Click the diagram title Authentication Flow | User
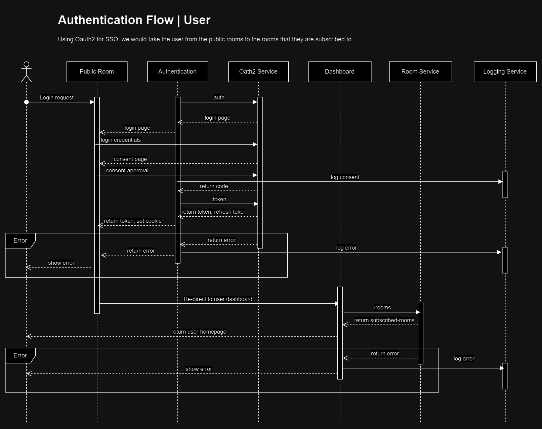This screenshot has width=542, height=429. click(x=134, y=20)
